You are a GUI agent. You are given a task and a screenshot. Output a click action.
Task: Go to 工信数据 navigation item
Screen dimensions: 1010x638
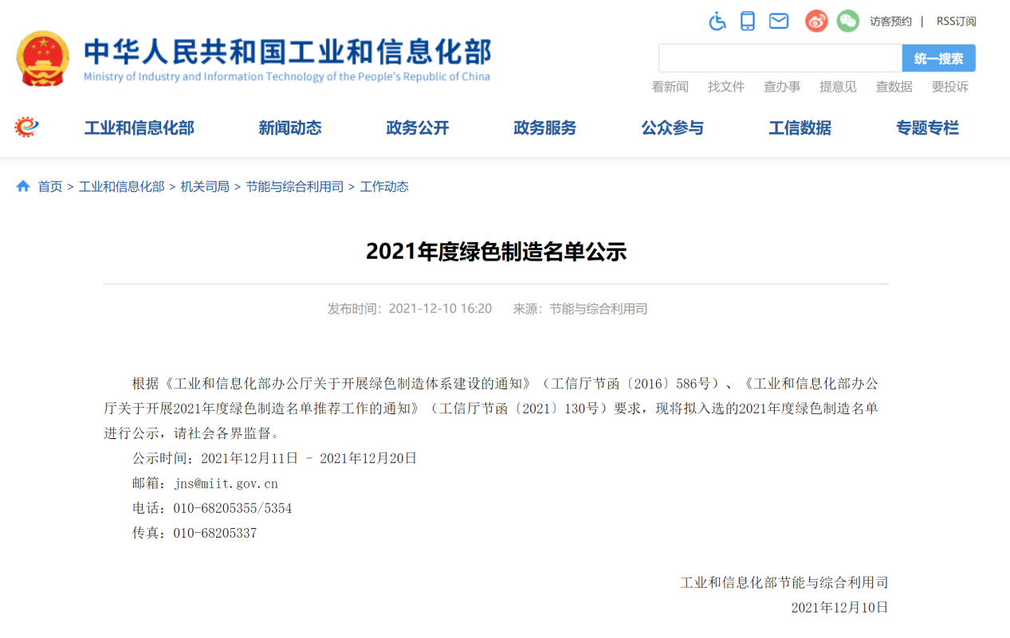tap(800, 128)
